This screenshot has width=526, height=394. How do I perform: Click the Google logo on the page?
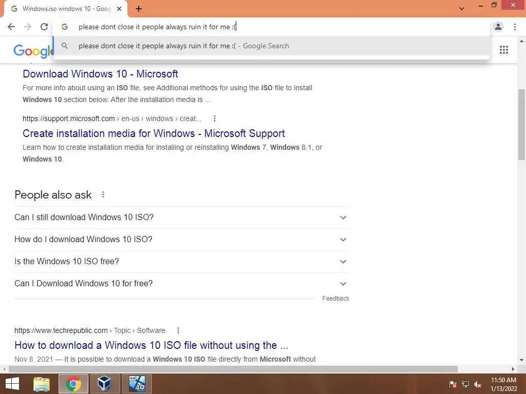pos(33,51)
